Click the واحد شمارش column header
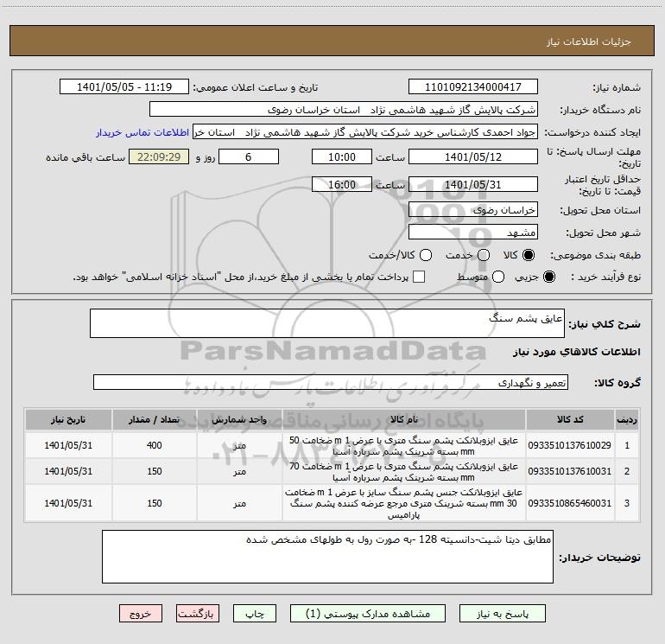This screenshot has height=644, width=665. click(x=239, y=419)
